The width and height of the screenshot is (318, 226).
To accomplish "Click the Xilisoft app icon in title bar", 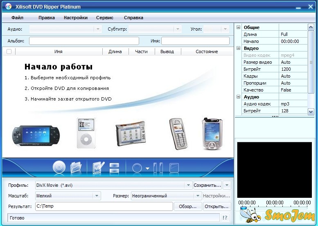I will click(9, 7).
